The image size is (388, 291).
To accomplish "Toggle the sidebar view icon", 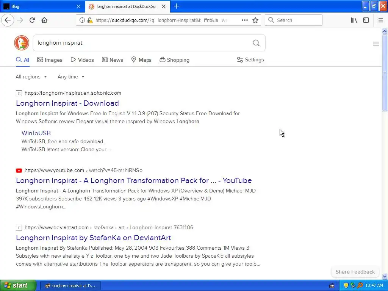I will (x=366, y=20).
